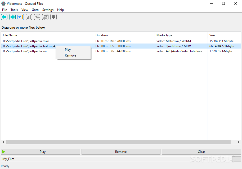This screenshot has height=169, width=242.
Task: Click the File Name column header
Action: (47, 35)
